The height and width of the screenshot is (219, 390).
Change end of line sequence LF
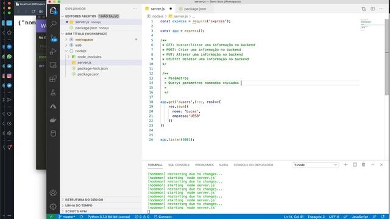[x=346, y=217]
